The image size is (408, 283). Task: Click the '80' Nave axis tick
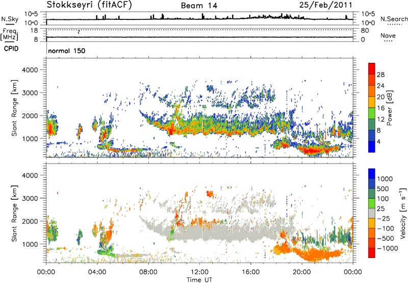[x=365, y=31]
